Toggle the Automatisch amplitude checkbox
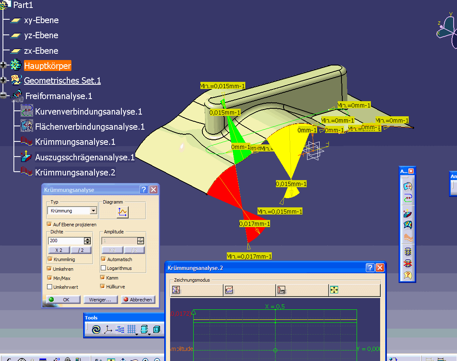457x361 pixels. tap(103, 259)
